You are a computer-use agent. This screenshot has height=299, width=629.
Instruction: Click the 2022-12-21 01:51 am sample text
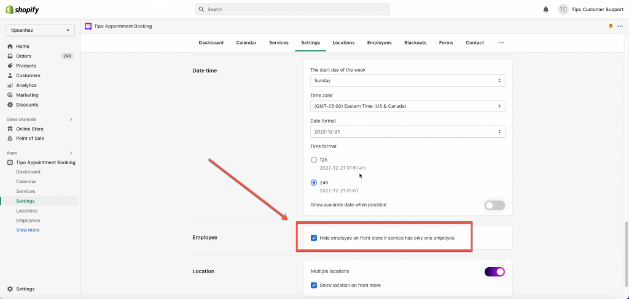(343, 168)
